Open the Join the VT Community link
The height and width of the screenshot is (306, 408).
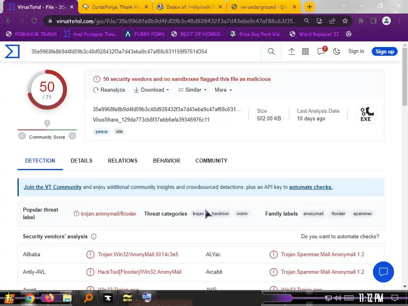(53, 187)
